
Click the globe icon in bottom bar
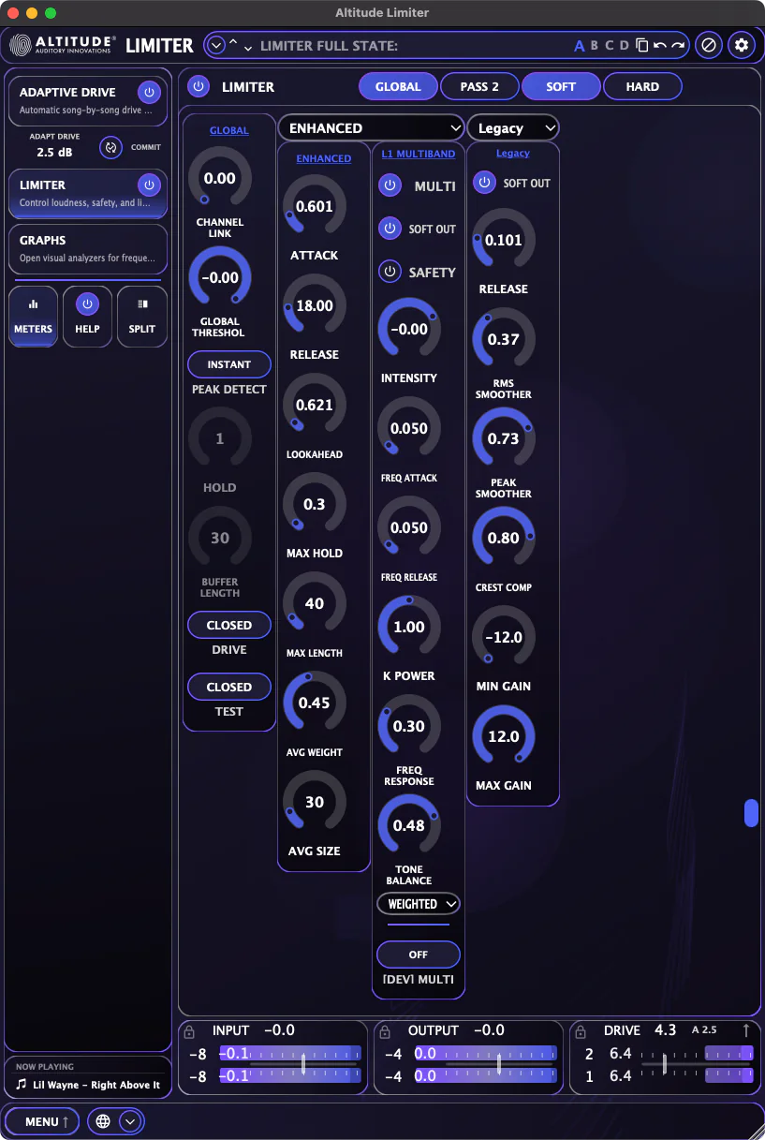point(103,1121)
